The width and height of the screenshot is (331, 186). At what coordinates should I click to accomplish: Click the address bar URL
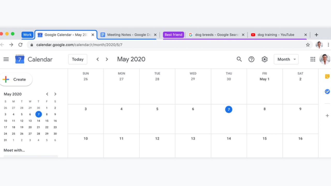tap(79, 45)
